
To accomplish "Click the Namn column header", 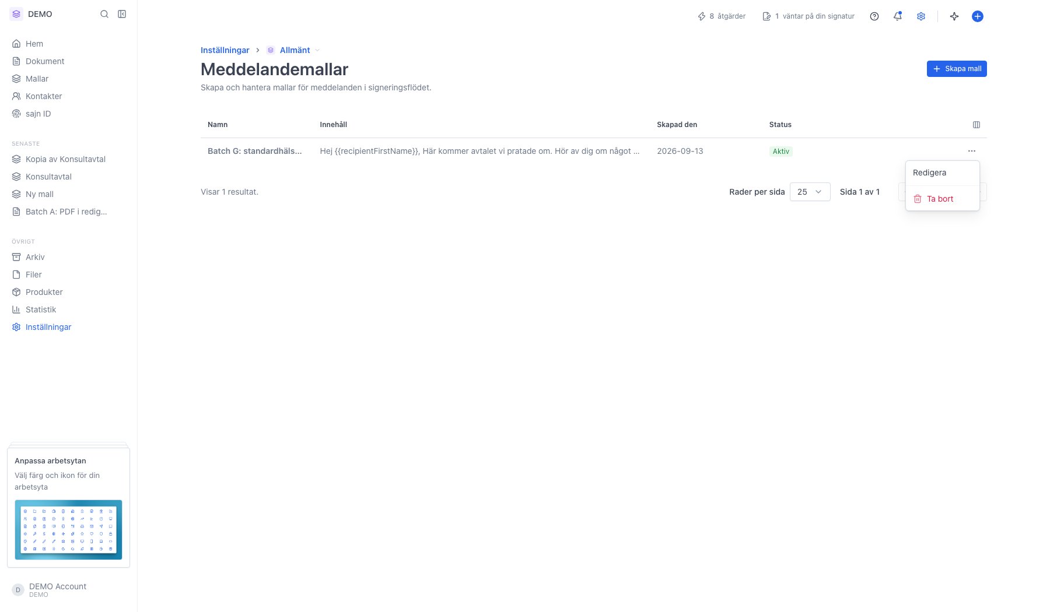I will tap(218, 125).
